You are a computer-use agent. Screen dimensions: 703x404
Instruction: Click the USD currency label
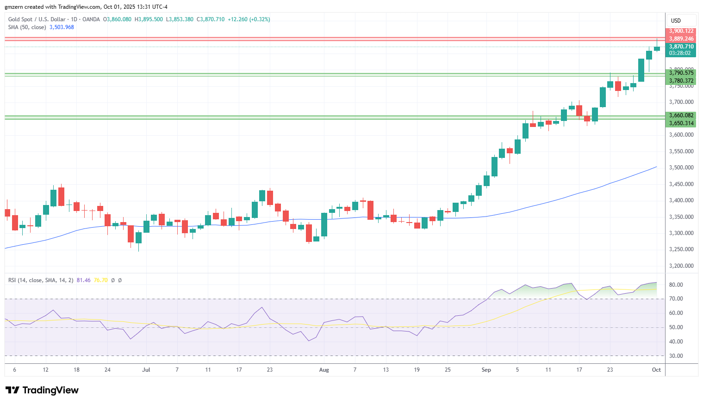[676, 20]
